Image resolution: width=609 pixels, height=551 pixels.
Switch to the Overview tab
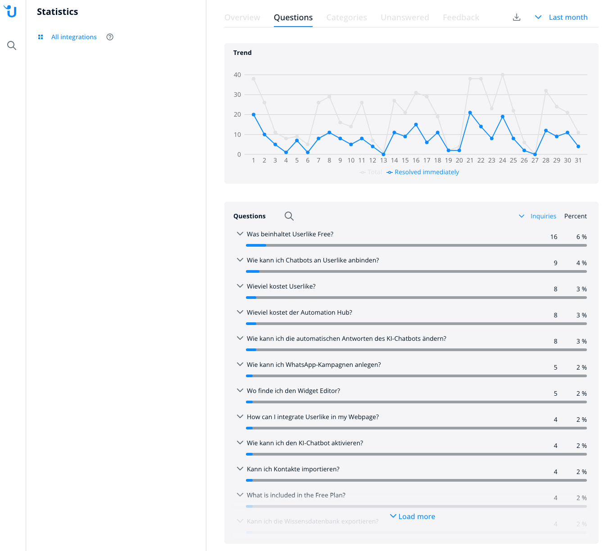pyautogui.click(x=242, y=18)
